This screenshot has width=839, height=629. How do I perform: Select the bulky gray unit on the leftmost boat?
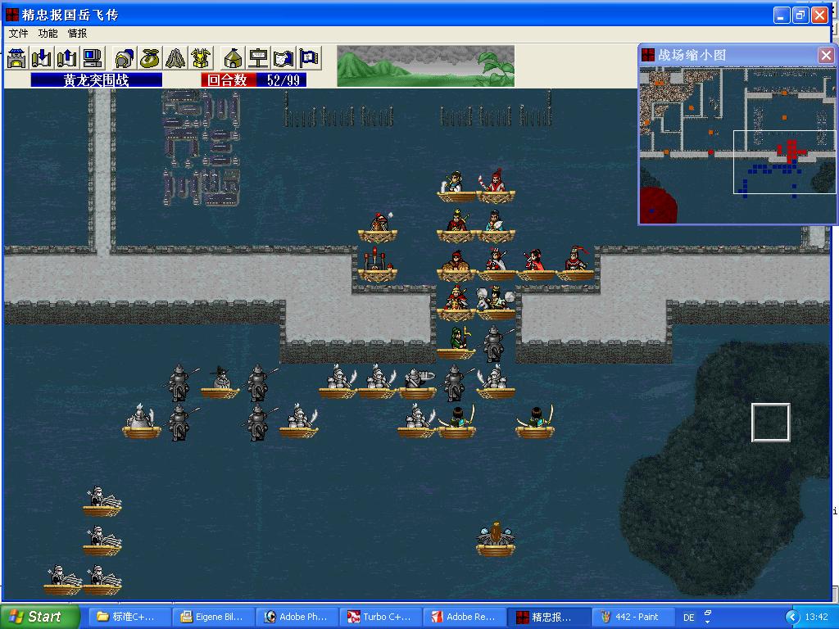click(x=141, y=421)
